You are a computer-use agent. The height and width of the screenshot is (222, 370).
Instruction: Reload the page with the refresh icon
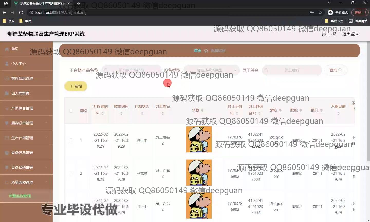(x=21, y=12)
